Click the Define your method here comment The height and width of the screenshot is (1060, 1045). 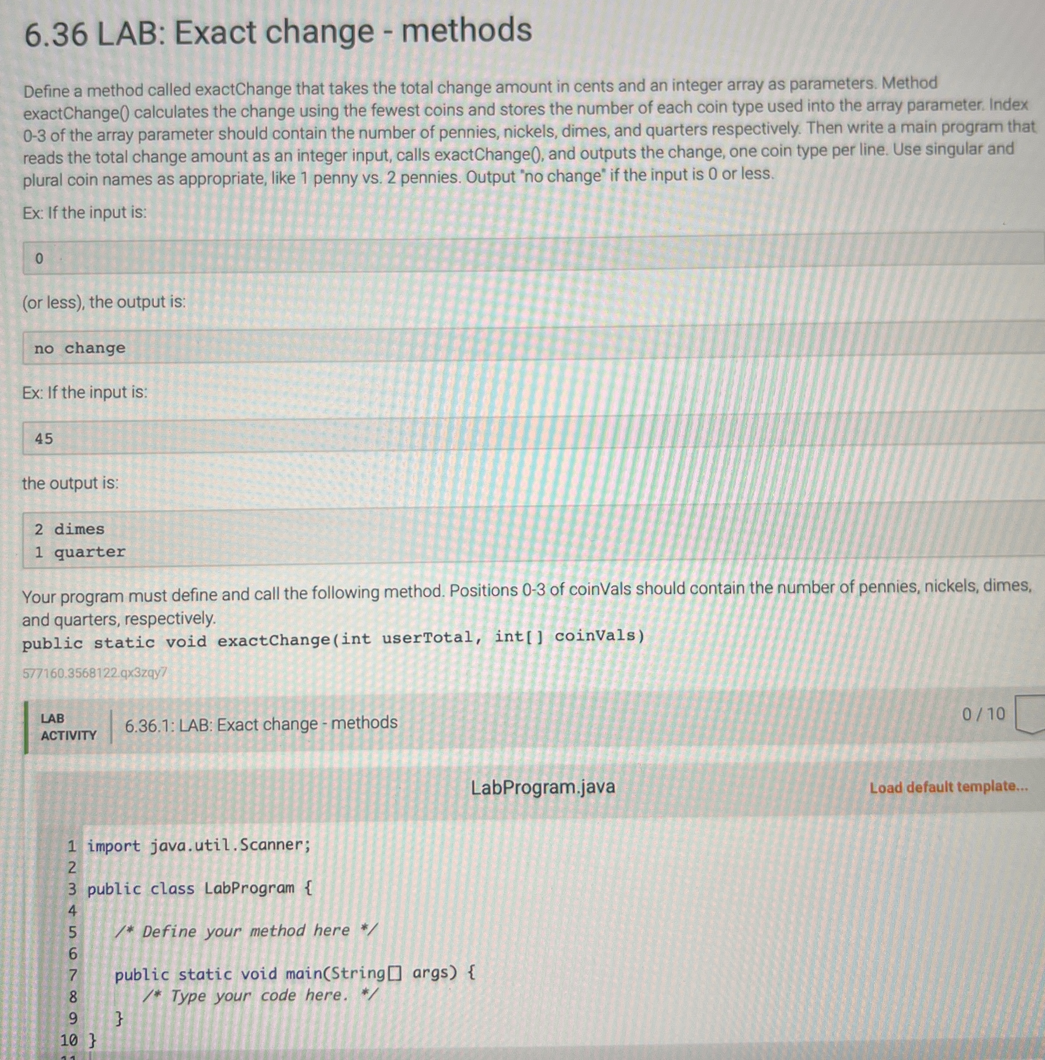click(x=245, y=930)
